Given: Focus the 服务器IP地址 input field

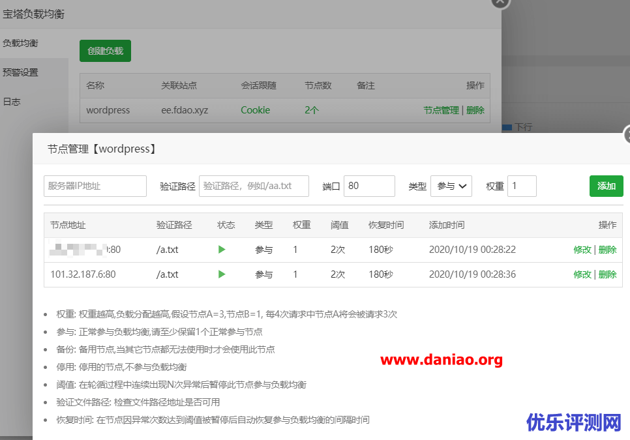Looking at the screenshot, I should [95, 186].
